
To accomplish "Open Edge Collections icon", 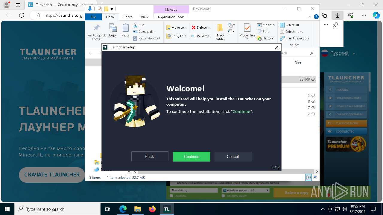I will [x=324, y=15].
